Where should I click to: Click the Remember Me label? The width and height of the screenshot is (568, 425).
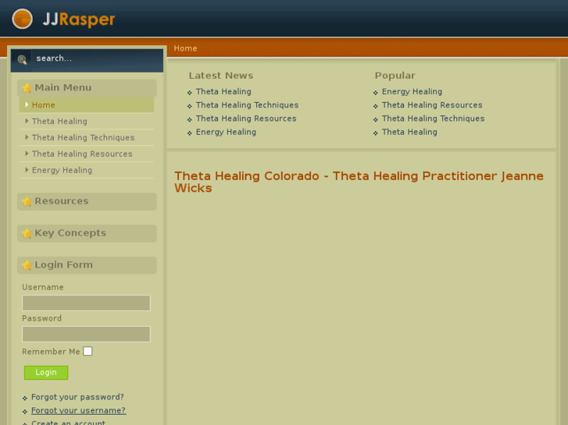pyautogui.click(x=51, y=352)
